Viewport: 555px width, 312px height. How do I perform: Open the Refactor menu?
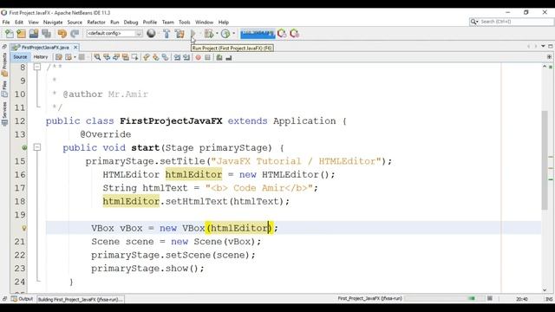tap(96, 22)
